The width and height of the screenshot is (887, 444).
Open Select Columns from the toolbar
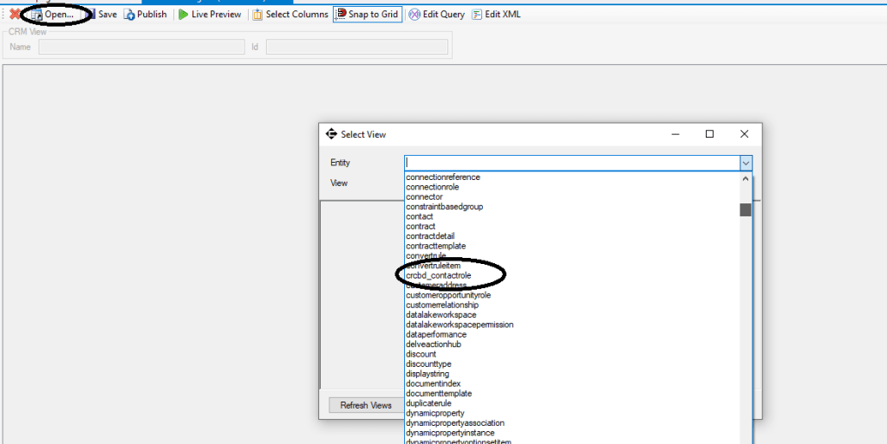(258, 15)
